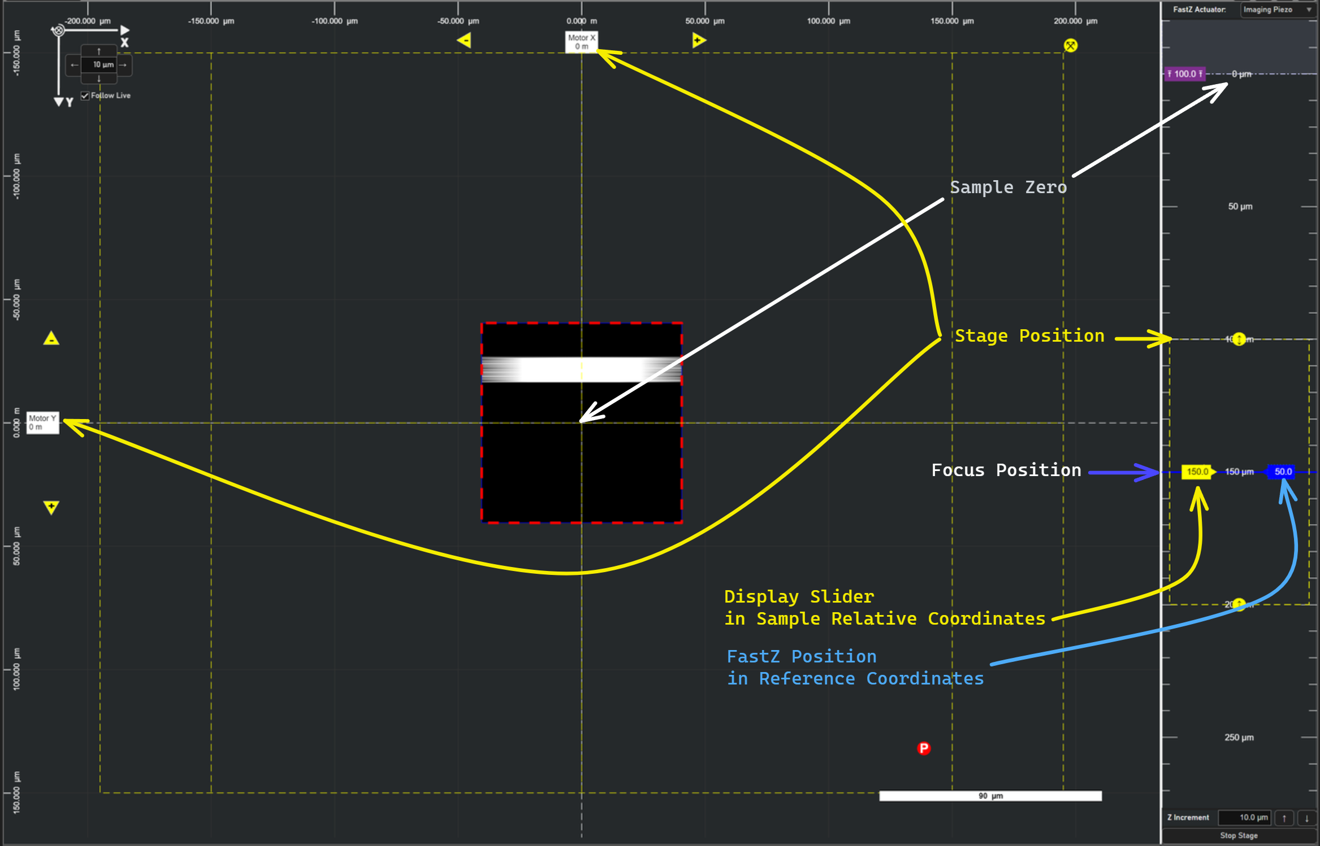Click the up arrow beside Z Increment
This screenshot has height=846, width=1320.
point(1284,818)
